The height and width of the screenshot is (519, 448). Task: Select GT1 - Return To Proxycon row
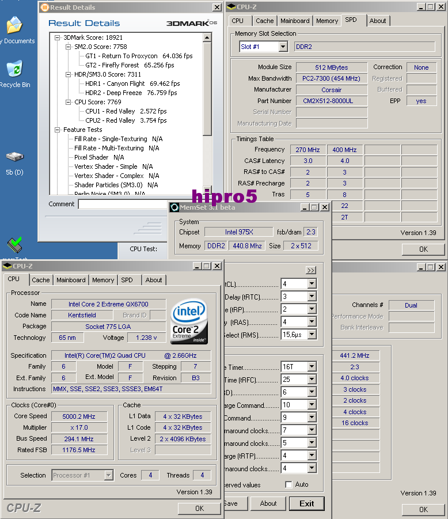coord(139,56)
